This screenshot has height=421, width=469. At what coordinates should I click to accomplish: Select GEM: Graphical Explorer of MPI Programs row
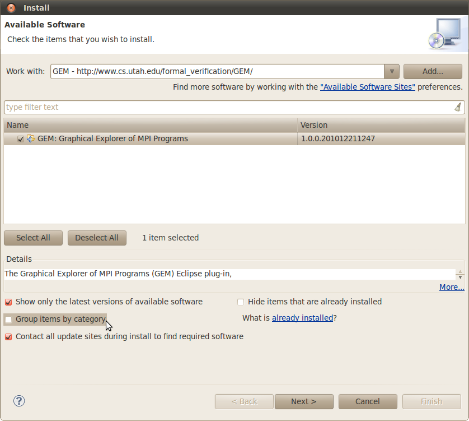(x=234, y=138)
